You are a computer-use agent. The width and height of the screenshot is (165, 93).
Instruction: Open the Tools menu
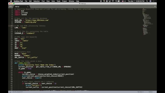(59, 1)
